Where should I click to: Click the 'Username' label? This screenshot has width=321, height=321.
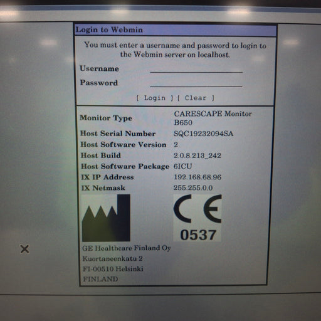[100, 68]
